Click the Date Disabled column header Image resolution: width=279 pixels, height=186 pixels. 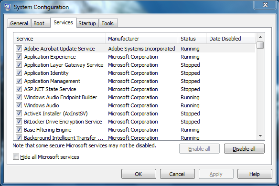[231, 39]
